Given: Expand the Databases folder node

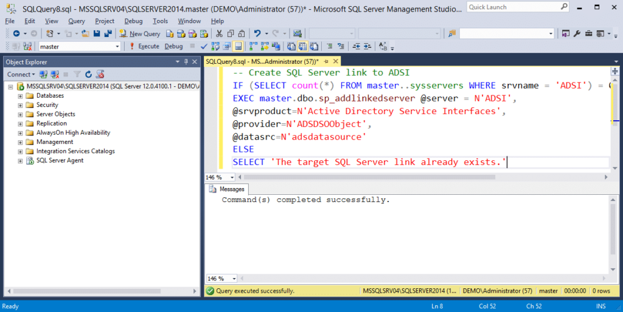Looking at the screenshot, I should click(20, 96).
